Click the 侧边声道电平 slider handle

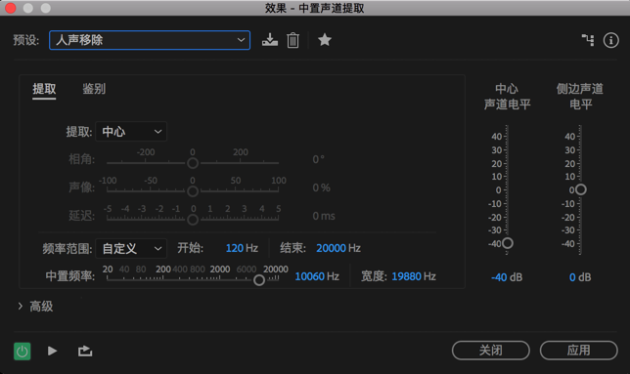(580, 189)
